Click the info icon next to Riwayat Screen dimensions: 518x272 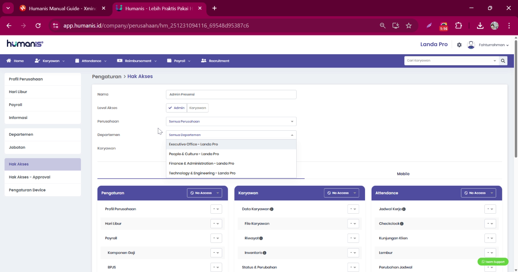(261, 238)
